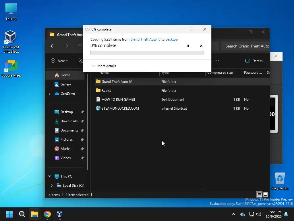The image size is (294, 221).
Task: Click the pin icon beside Music
Action: point(82,149)
